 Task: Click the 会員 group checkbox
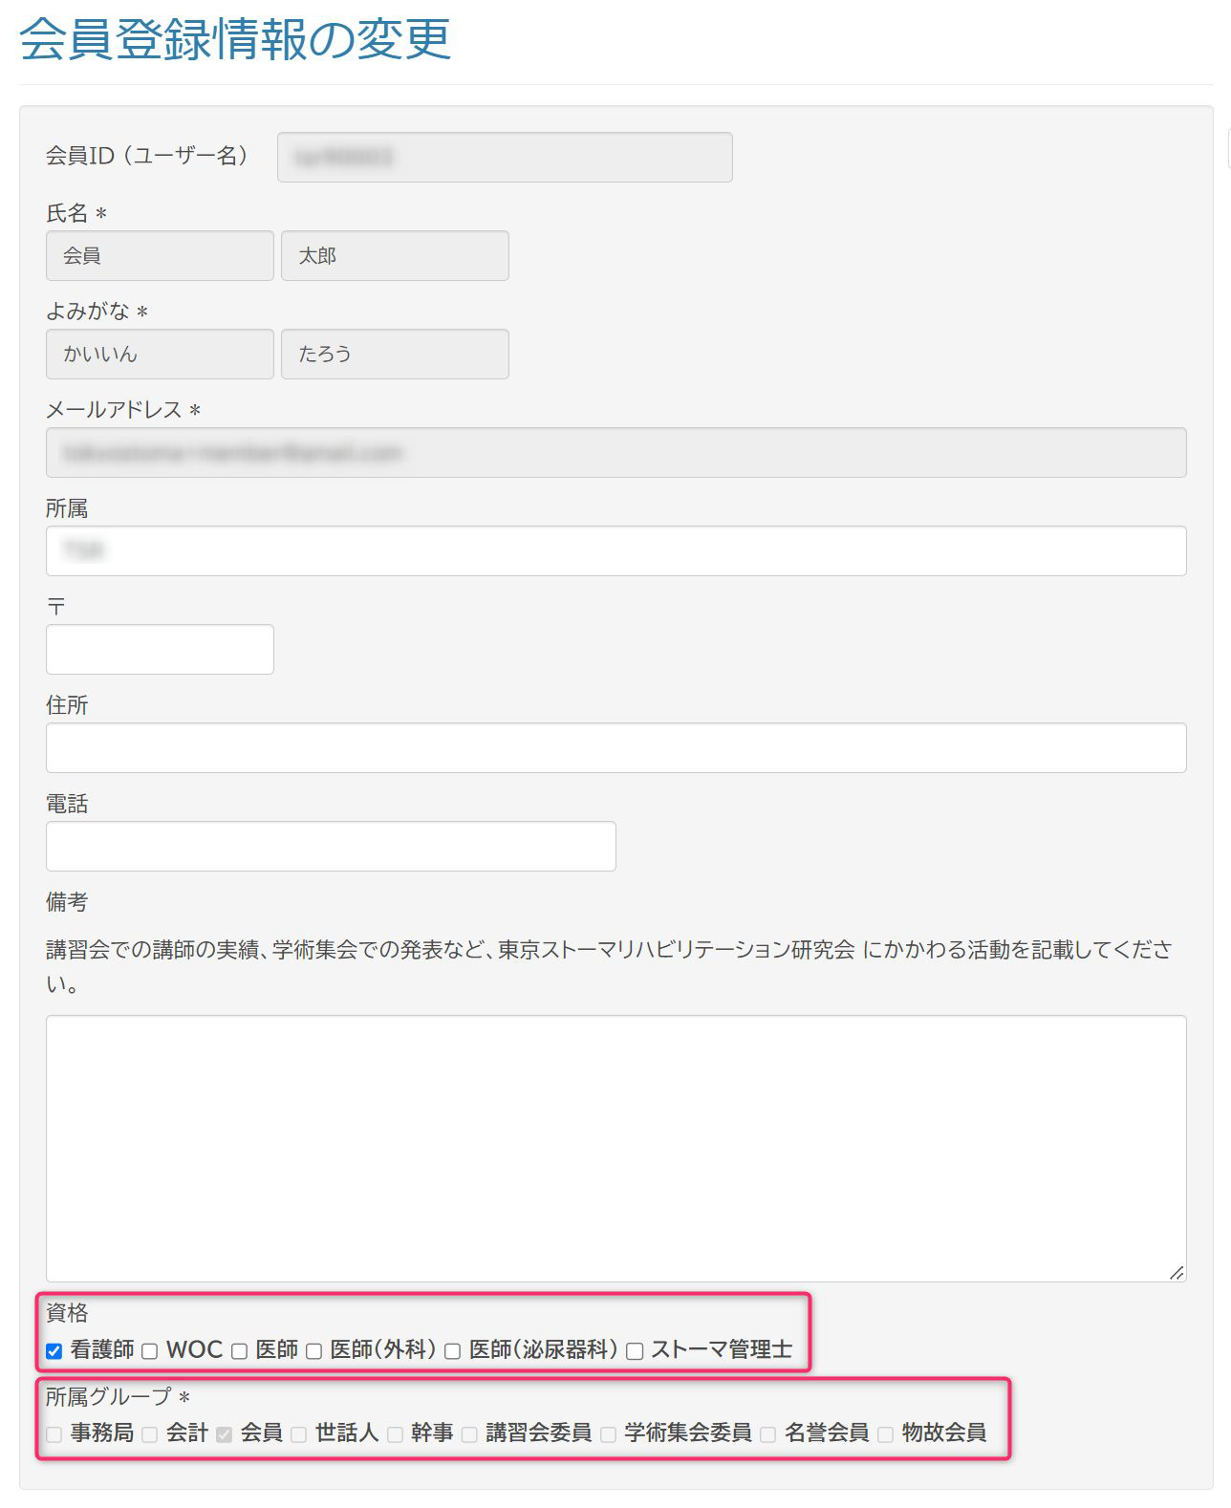pyautogui.click(x=225, y=1434)
